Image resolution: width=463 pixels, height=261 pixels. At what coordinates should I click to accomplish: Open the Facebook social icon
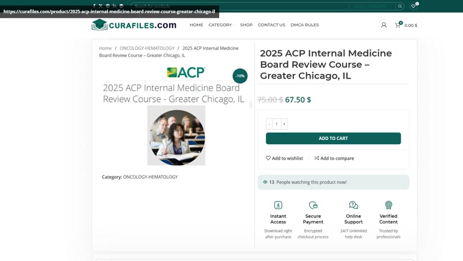[94, 6]
